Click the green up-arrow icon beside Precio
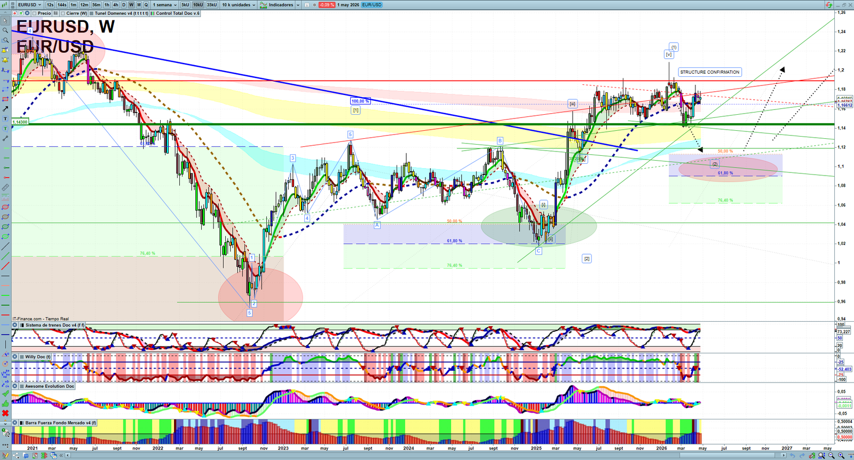The height and width of the screenshot is (460, 854). (21, 13)
